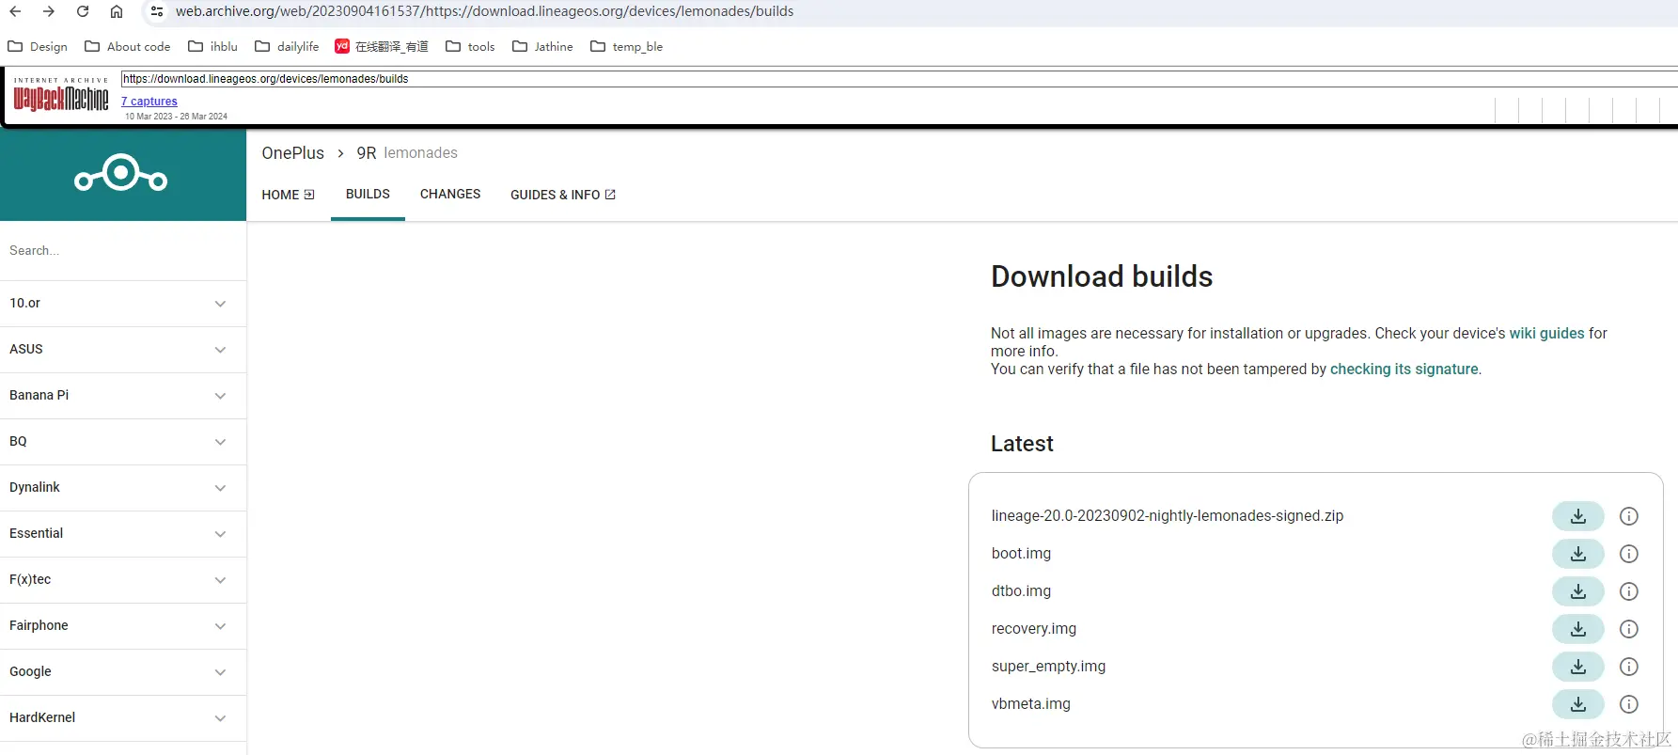Show info for dtbo.img

point(1629,591)
